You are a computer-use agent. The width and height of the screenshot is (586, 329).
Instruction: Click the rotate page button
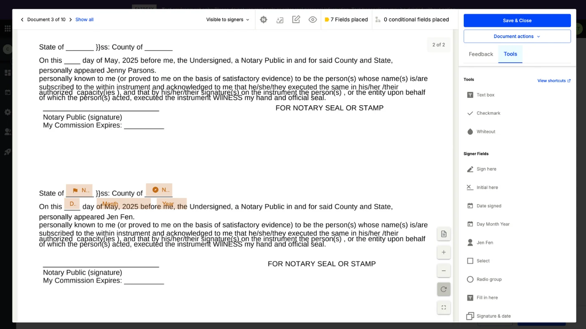click(444, 289)
